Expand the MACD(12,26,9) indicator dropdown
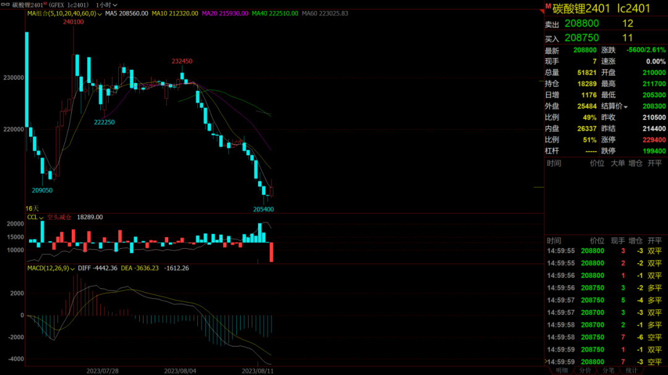Image resolution: width=668 pixels, height=375 pixels. [72, 269]
